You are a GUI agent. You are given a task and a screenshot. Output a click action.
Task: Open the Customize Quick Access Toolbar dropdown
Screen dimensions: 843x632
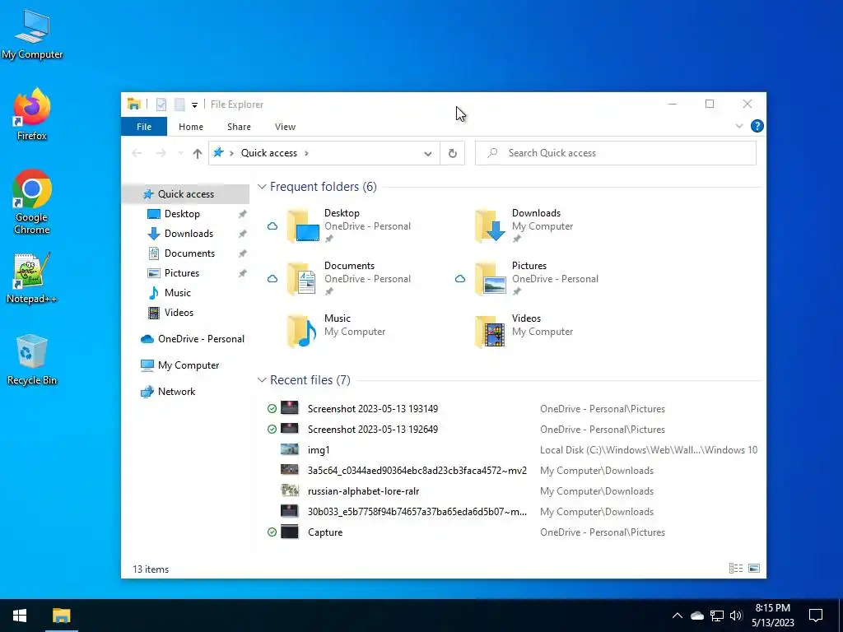coord(194,105)
